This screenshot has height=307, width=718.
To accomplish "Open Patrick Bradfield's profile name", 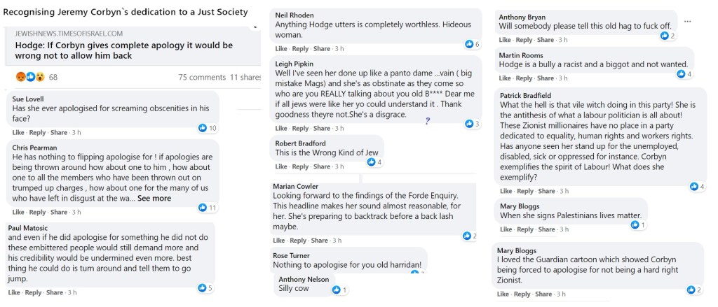I will (525, 95).
